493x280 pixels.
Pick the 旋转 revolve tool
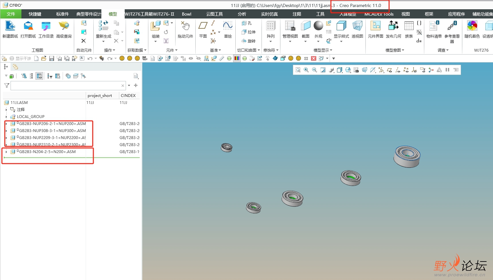click(249, 41)
